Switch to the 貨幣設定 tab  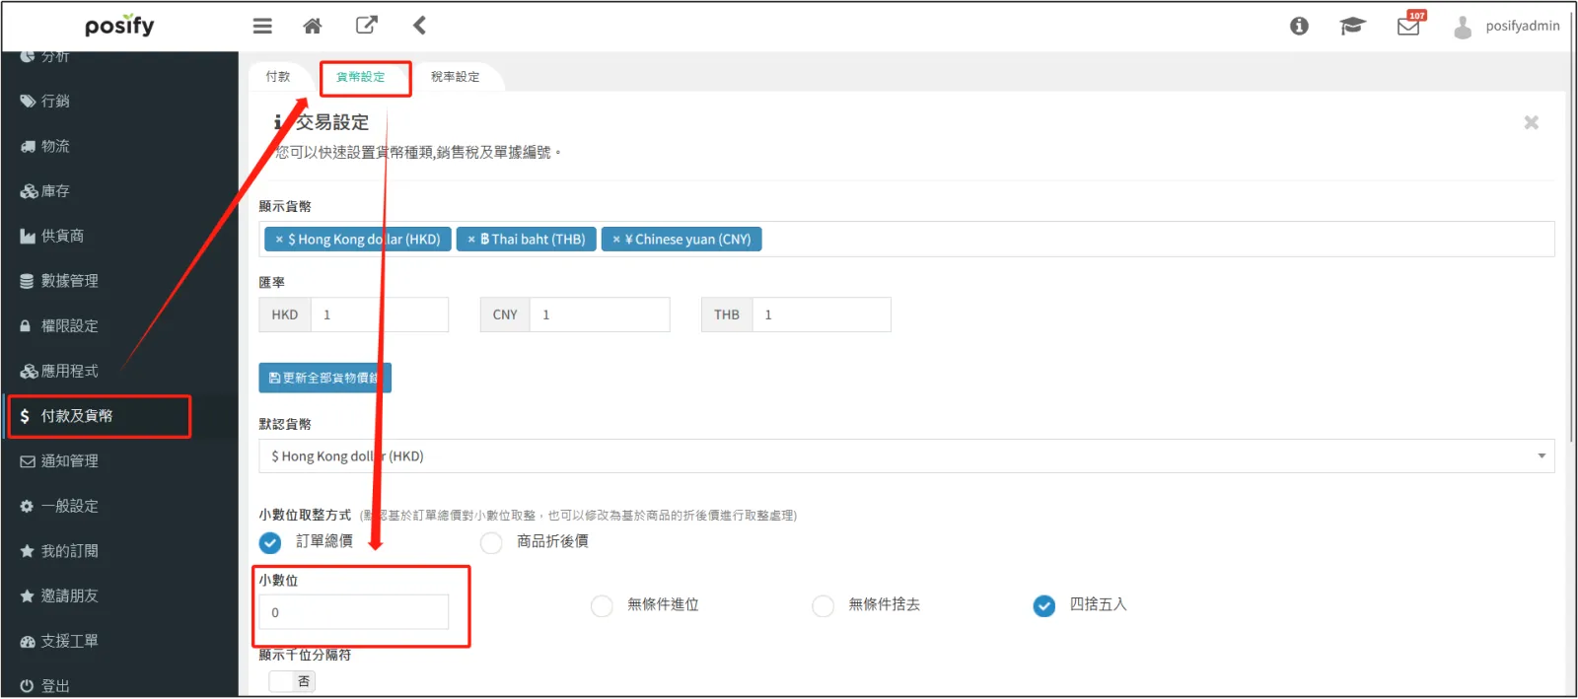(x=361, y=77)
